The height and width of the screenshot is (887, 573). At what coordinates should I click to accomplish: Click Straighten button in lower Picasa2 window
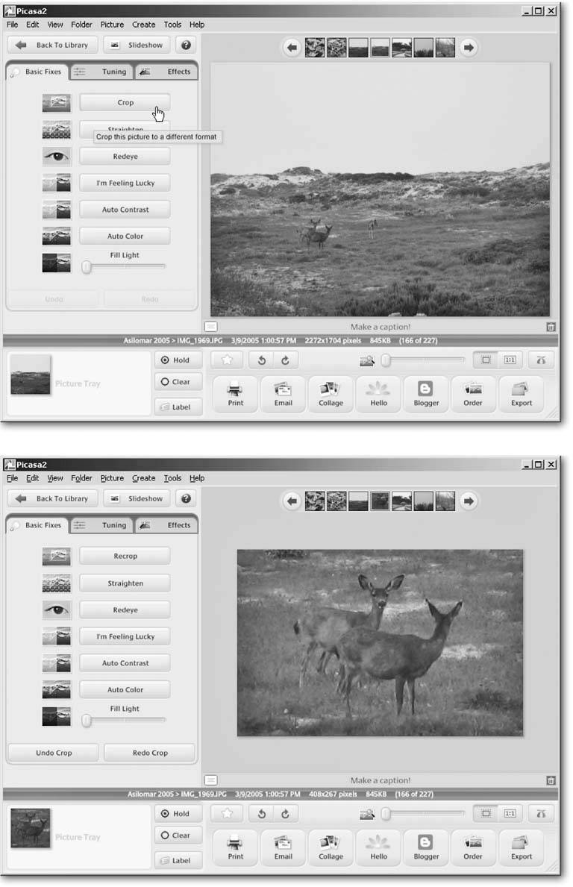[x=125, y=583]
